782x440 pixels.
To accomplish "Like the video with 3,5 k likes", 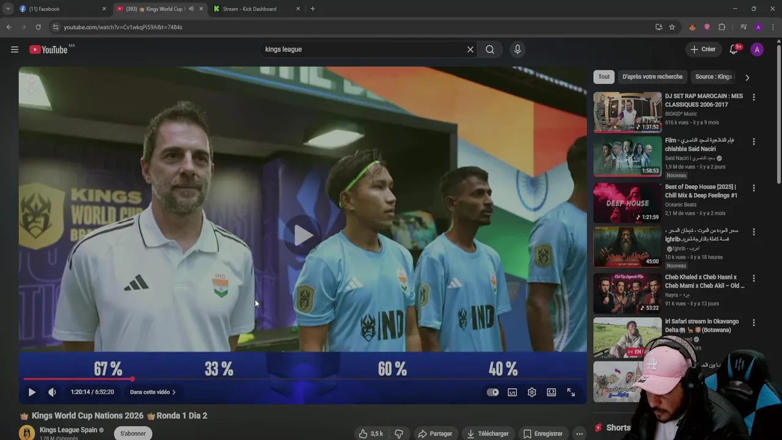I will pos(371,433).
